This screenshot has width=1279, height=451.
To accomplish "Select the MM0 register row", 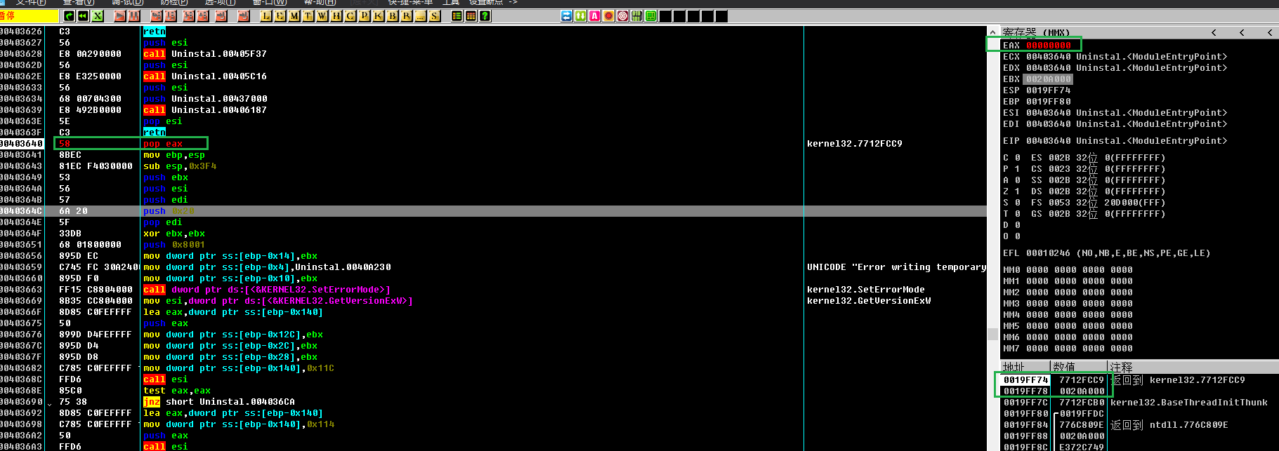I will tap(1068, 270).
